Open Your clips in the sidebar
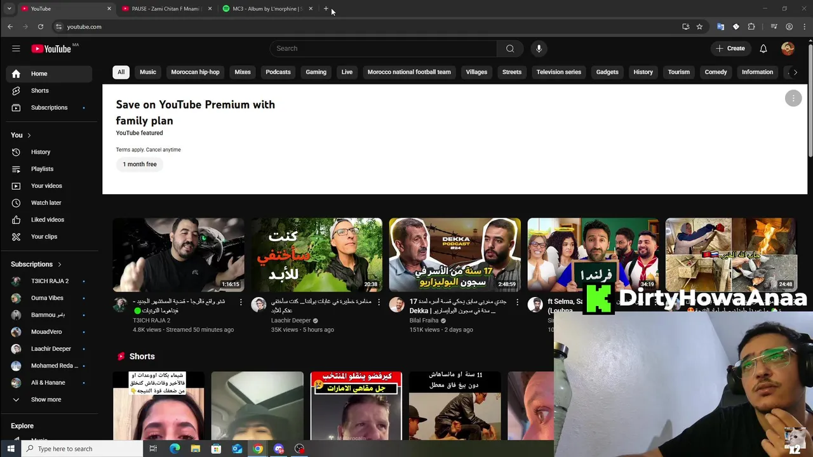 point(49,237)
